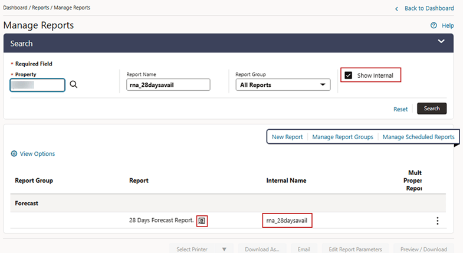
Task: Click the Report Group column header
Action: 34,180
